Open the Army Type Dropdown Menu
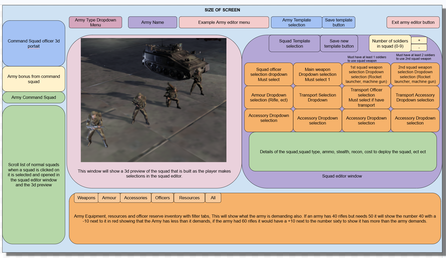The width and height of the screenshot is (446, 258). (95, 22)
